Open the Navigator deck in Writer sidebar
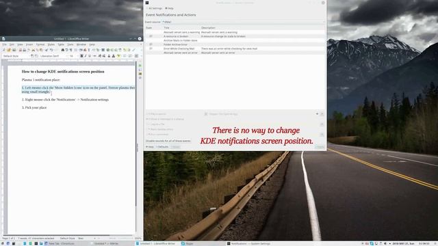Screen dimensions: 438x246 pos(140,77)
